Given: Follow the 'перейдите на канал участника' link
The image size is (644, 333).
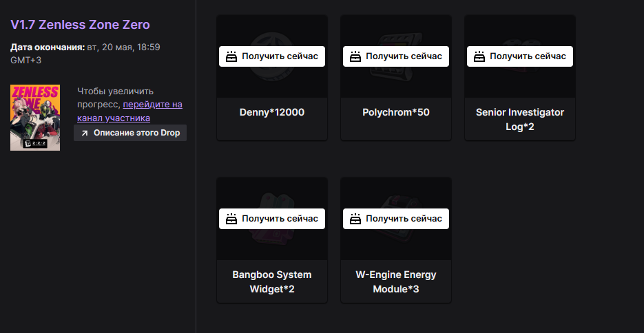Looking at the screenshot, I should click(129, 111).
